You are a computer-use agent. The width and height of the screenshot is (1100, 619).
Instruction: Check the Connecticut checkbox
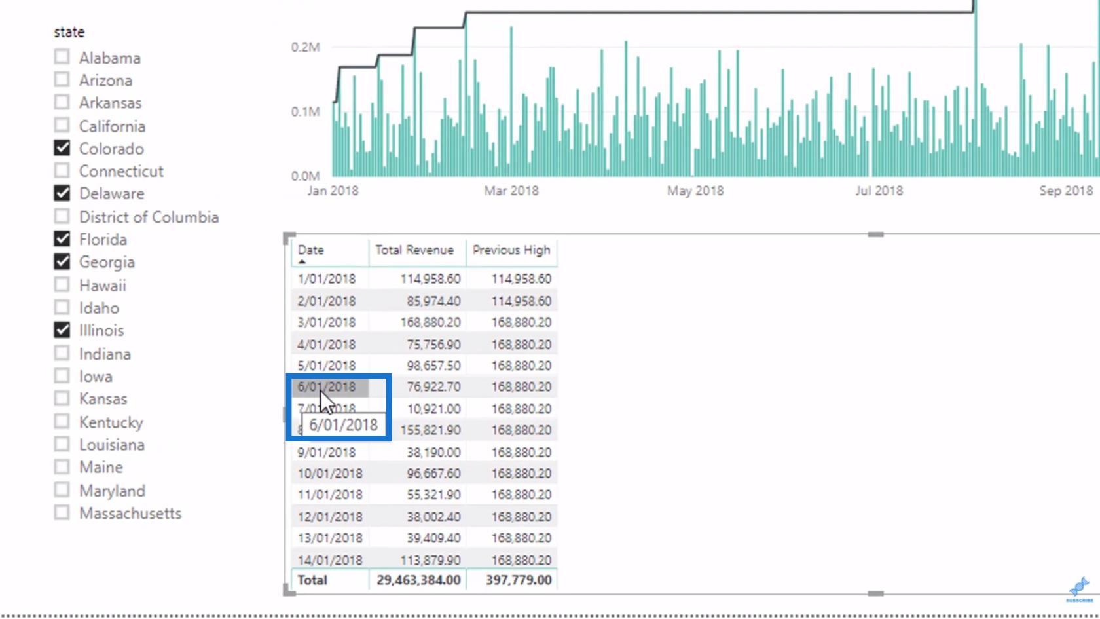coord(62,170)
